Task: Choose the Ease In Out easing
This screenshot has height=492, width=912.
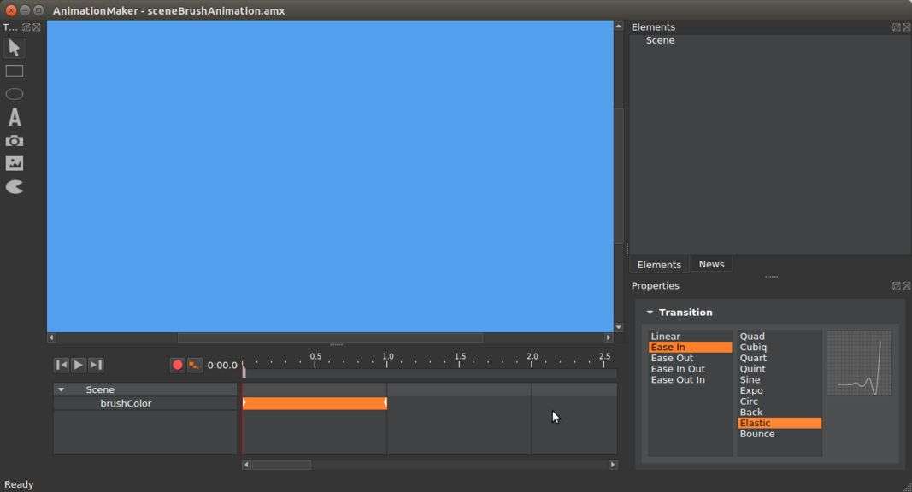Action: [x=678, y=369]
